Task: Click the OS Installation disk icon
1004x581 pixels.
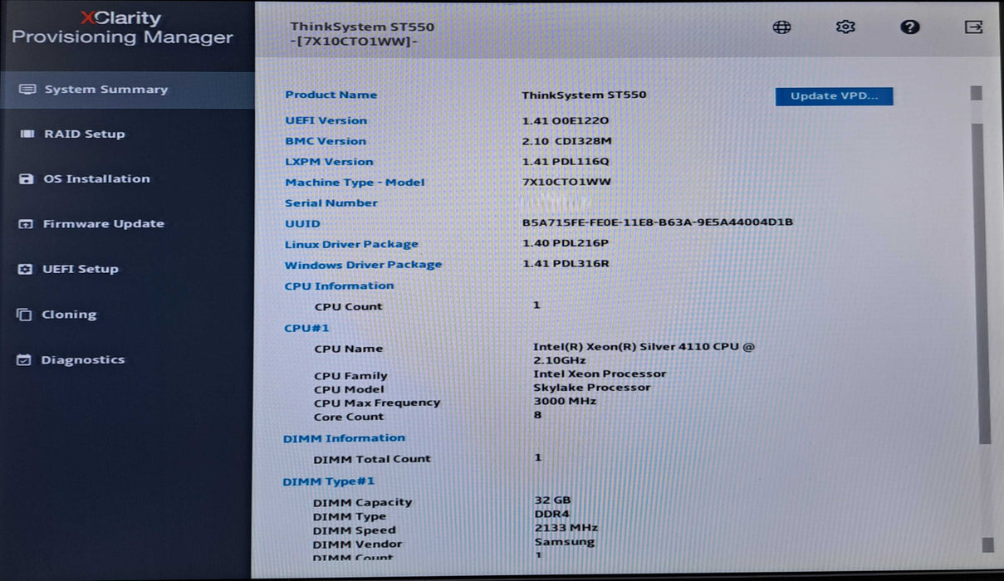Action: click(27, 178)
